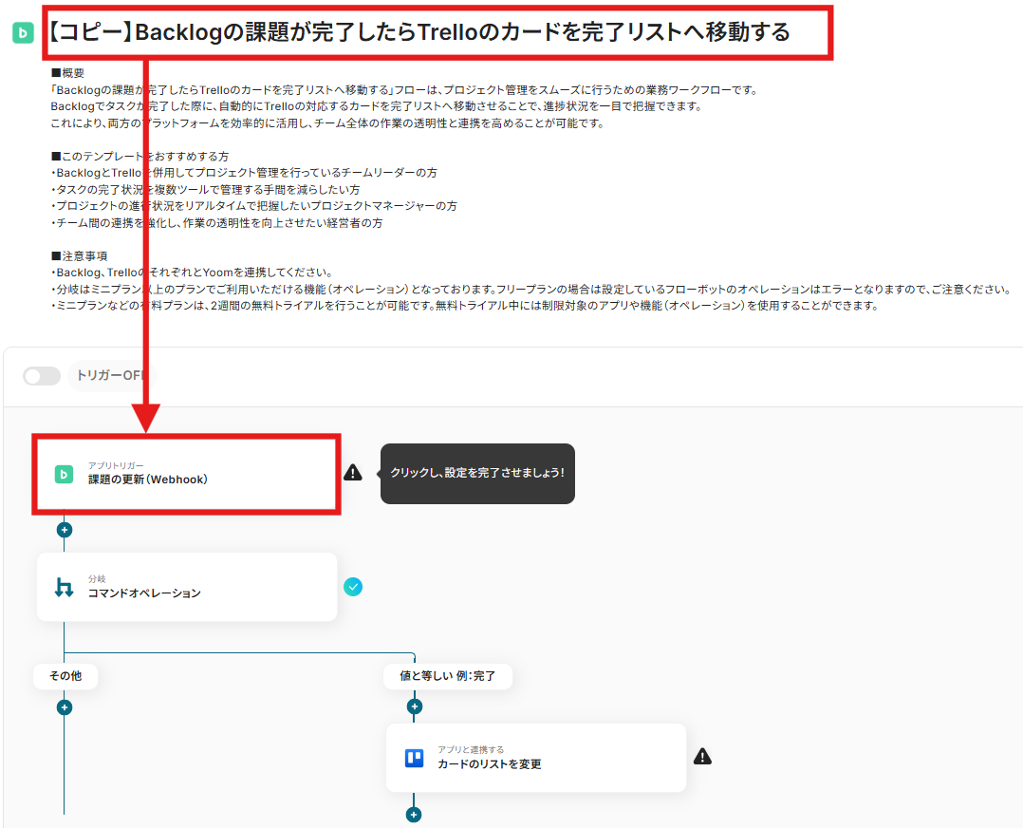Click the Backlog logo beside the flow title
Viewport: 1023px width, 828px height.
click(x=23, y=32)
